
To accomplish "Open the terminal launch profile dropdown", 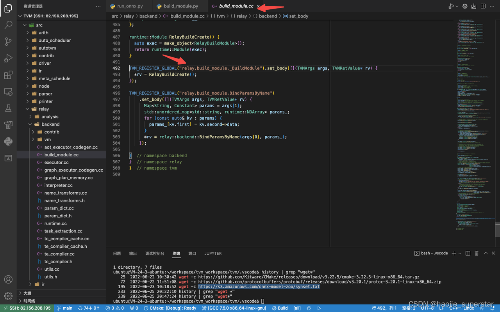I will click(x=460, y=253).
